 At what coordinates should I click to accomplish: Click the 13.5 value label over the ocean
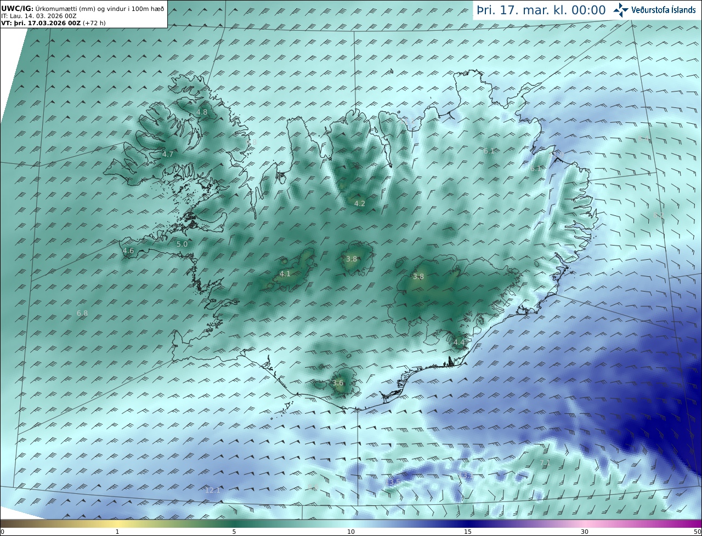393,482
